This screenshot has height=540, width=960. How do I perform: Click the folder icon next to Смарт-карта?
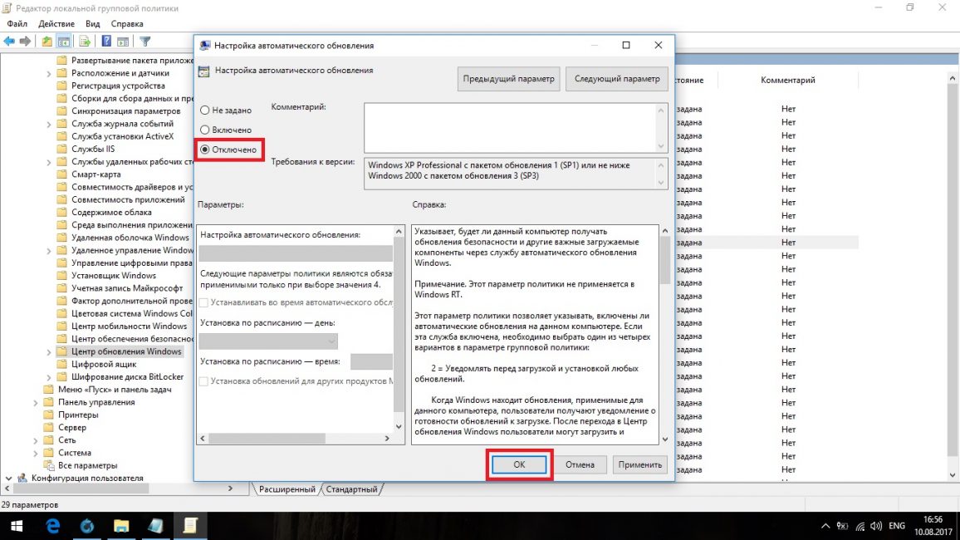point(61,174)
